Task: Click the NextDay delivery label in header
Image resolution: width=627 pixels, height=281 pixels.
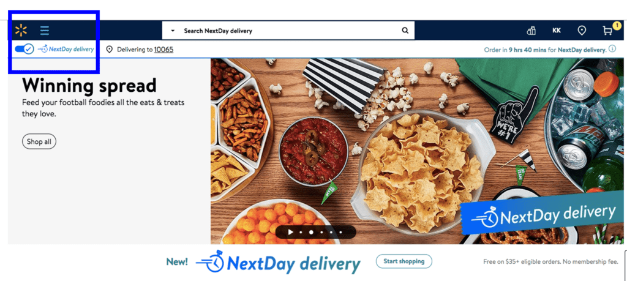Action: coord(66,49)
